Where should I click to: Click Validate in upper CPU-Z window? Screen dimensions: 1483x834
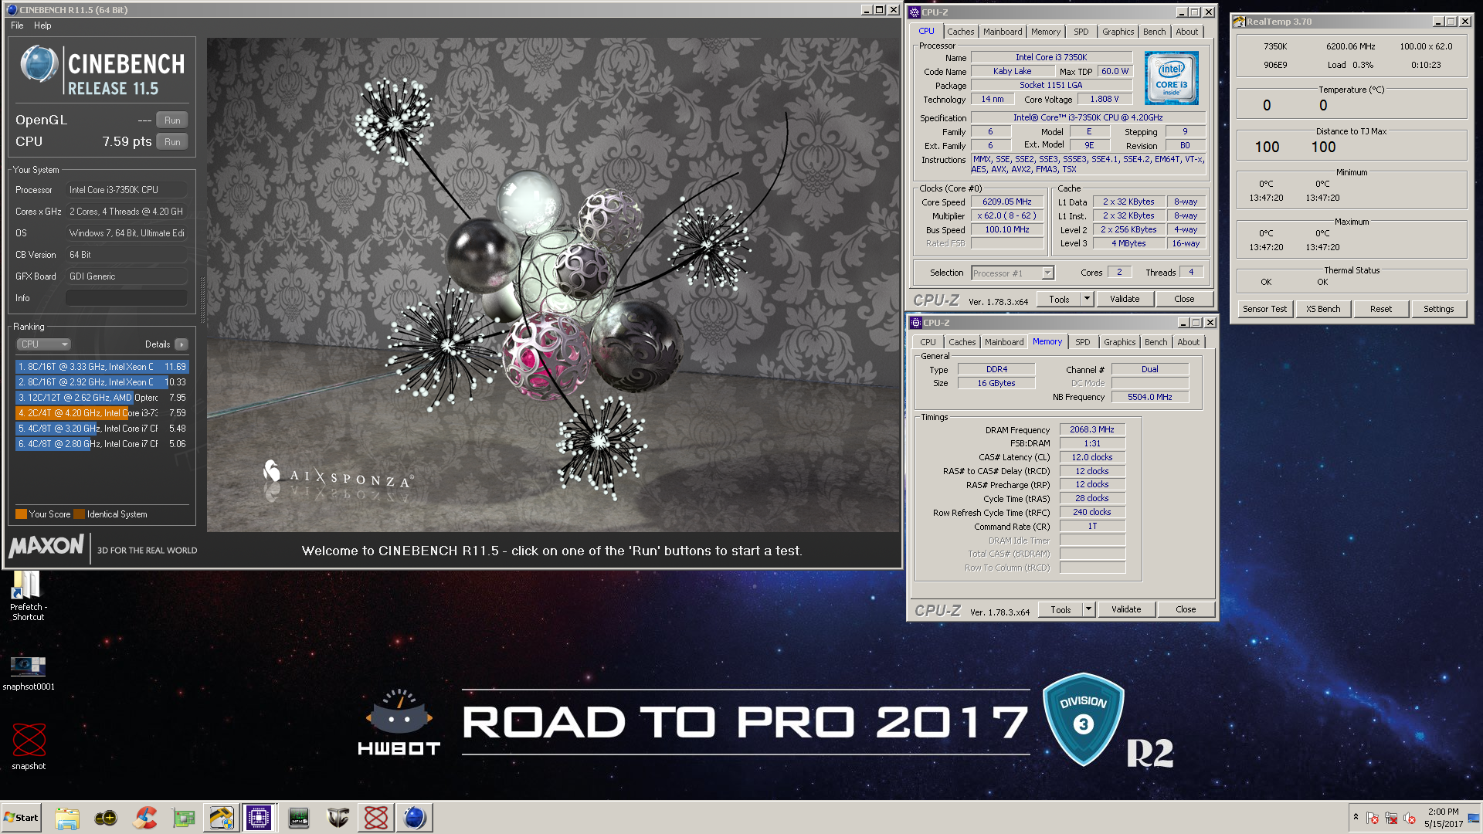point(1125,300)
